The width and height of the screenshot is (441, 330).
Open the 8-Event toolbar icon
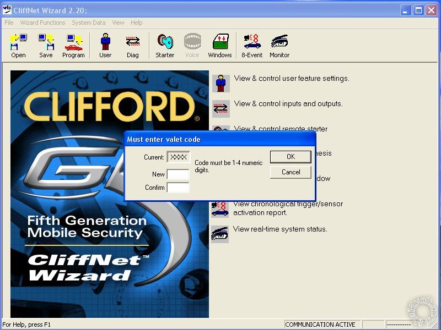(x=252, y=46)
